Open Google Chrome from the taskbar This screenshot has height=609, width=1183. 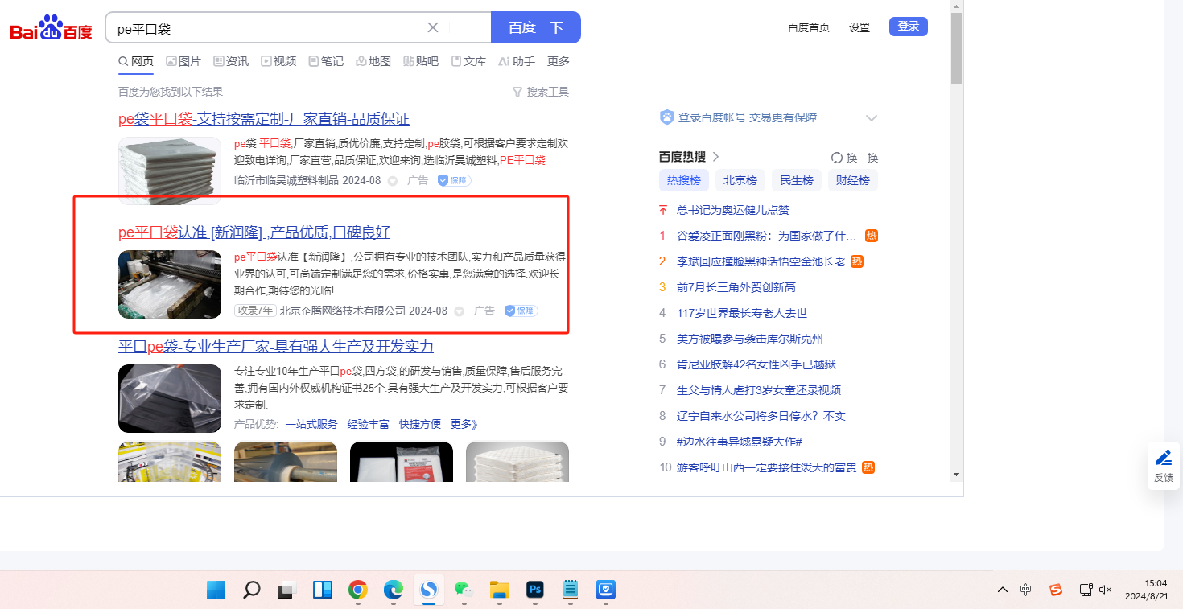358,590
